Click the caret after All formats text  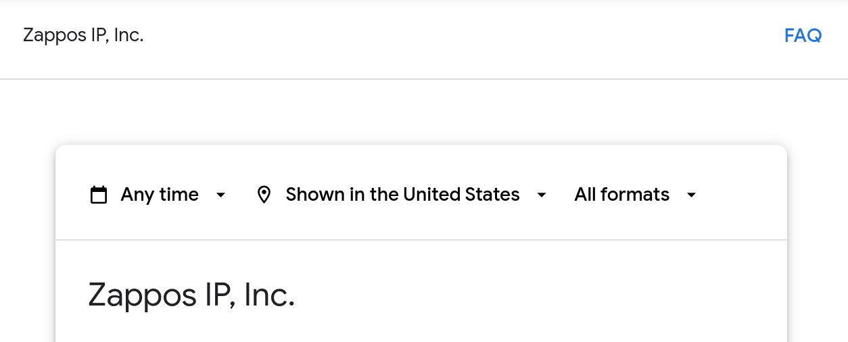(691, 195)
